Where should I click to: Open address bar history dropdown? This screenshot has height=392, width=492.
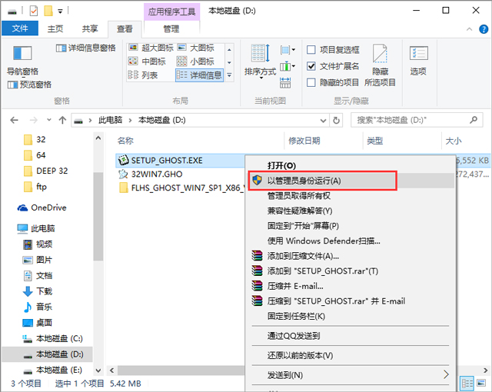coord(323,121)
